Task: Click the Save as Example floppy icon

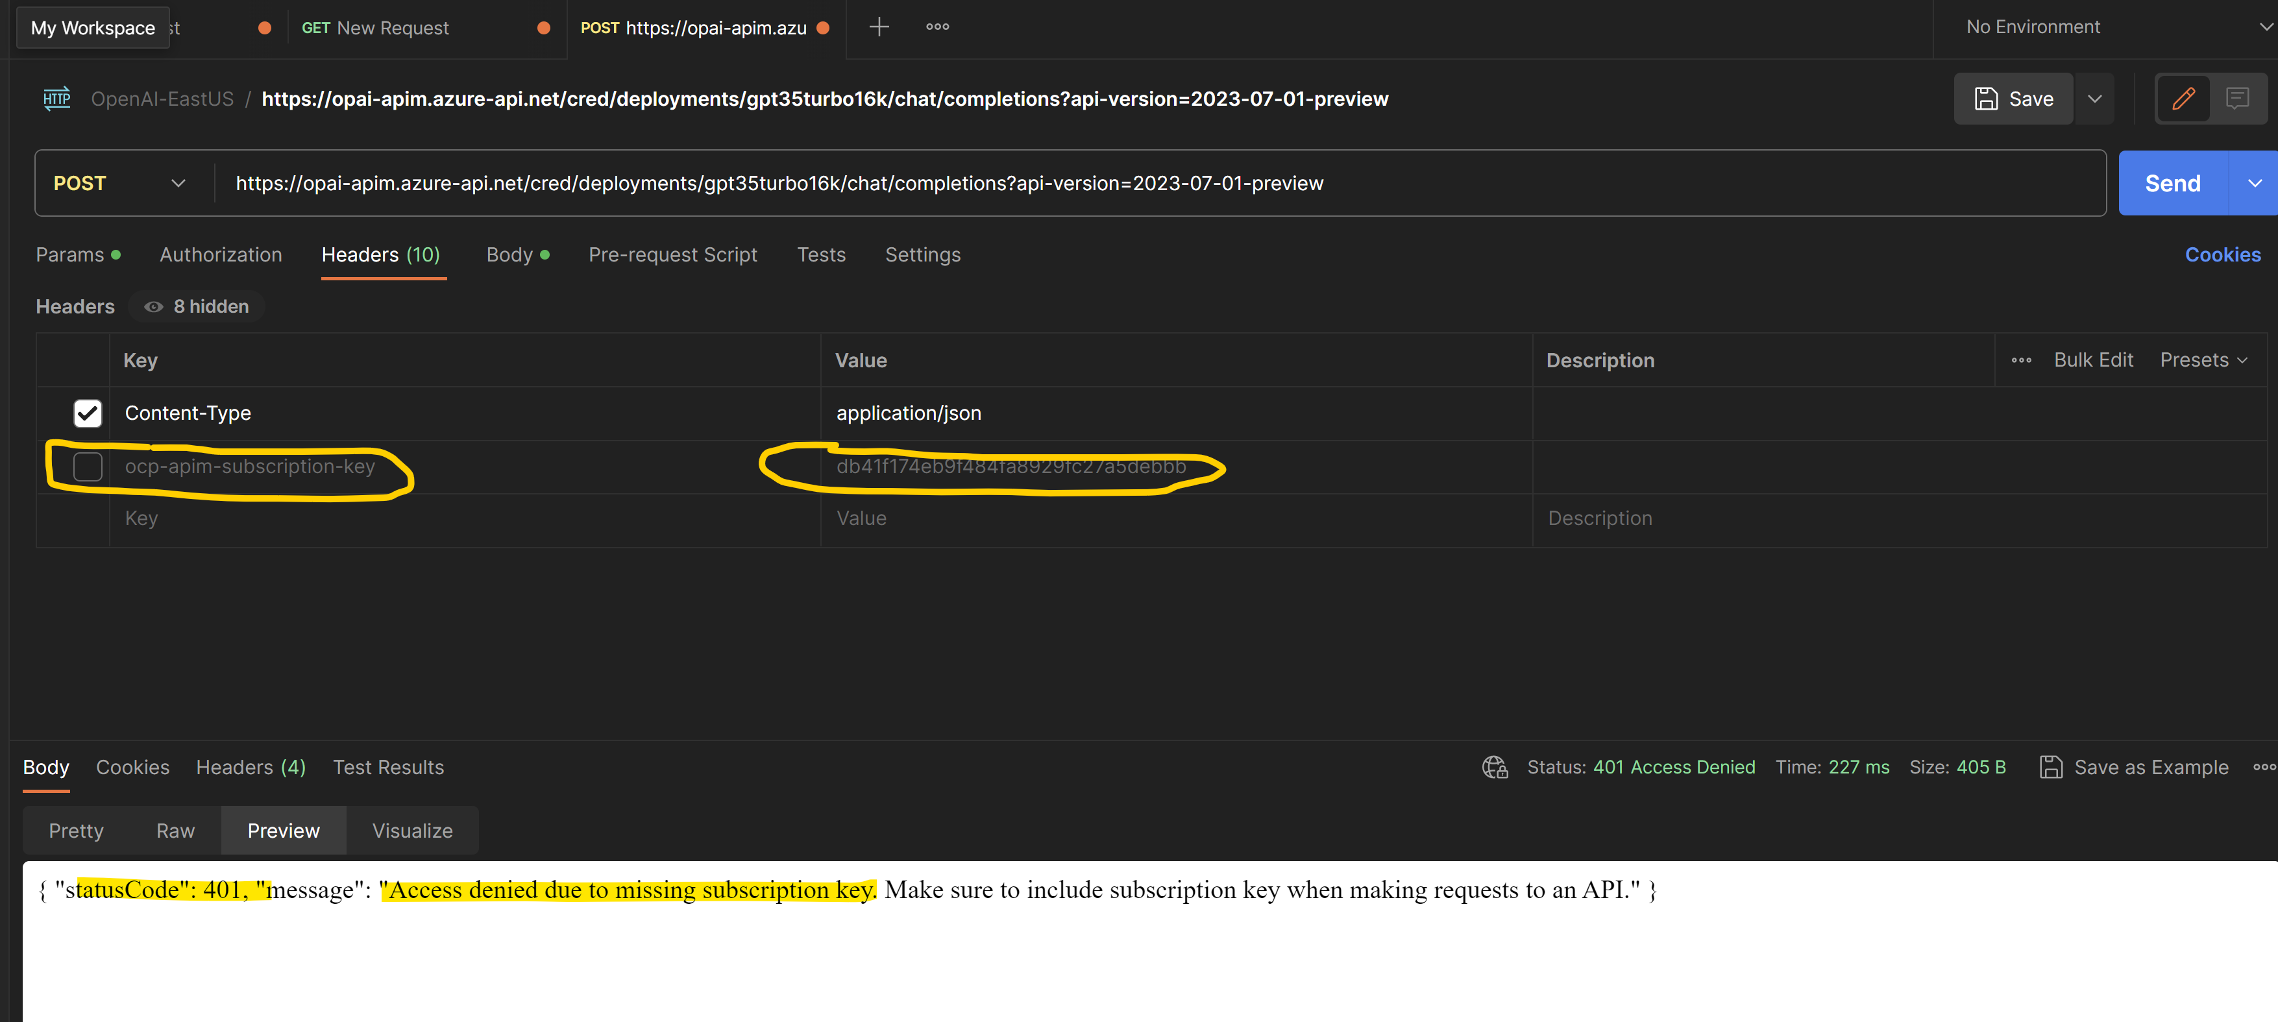Action: [2051, 768]
